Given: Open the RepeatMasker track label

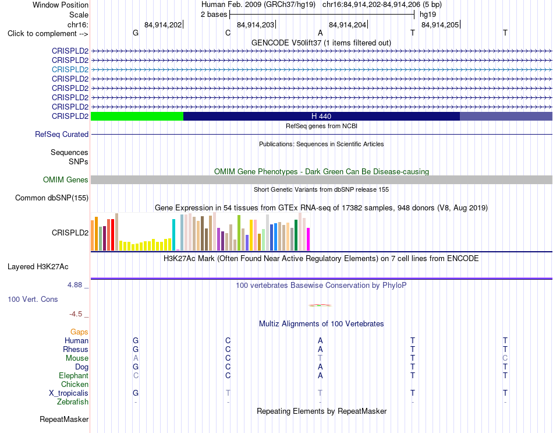Looking at the screenshot, I should click(x=64, y=419).
